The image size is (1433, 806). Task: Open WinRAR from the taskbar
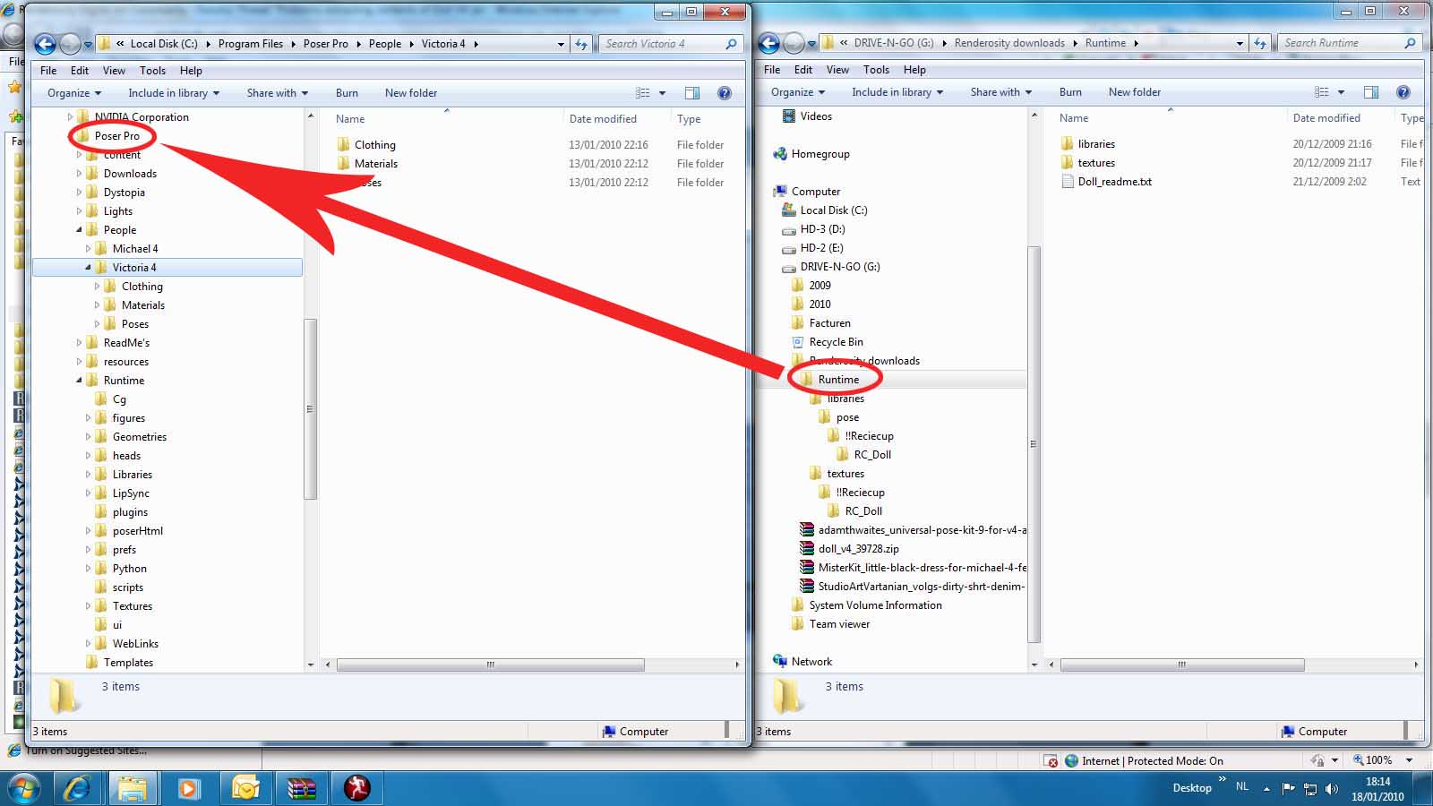click(x=302, y=788)
